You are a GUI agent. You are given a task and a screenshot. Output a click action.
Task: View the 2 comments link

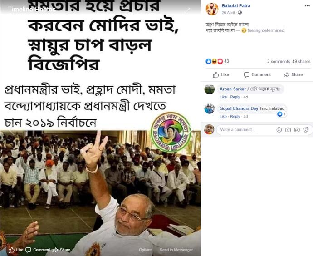click(x=279, y=62)
